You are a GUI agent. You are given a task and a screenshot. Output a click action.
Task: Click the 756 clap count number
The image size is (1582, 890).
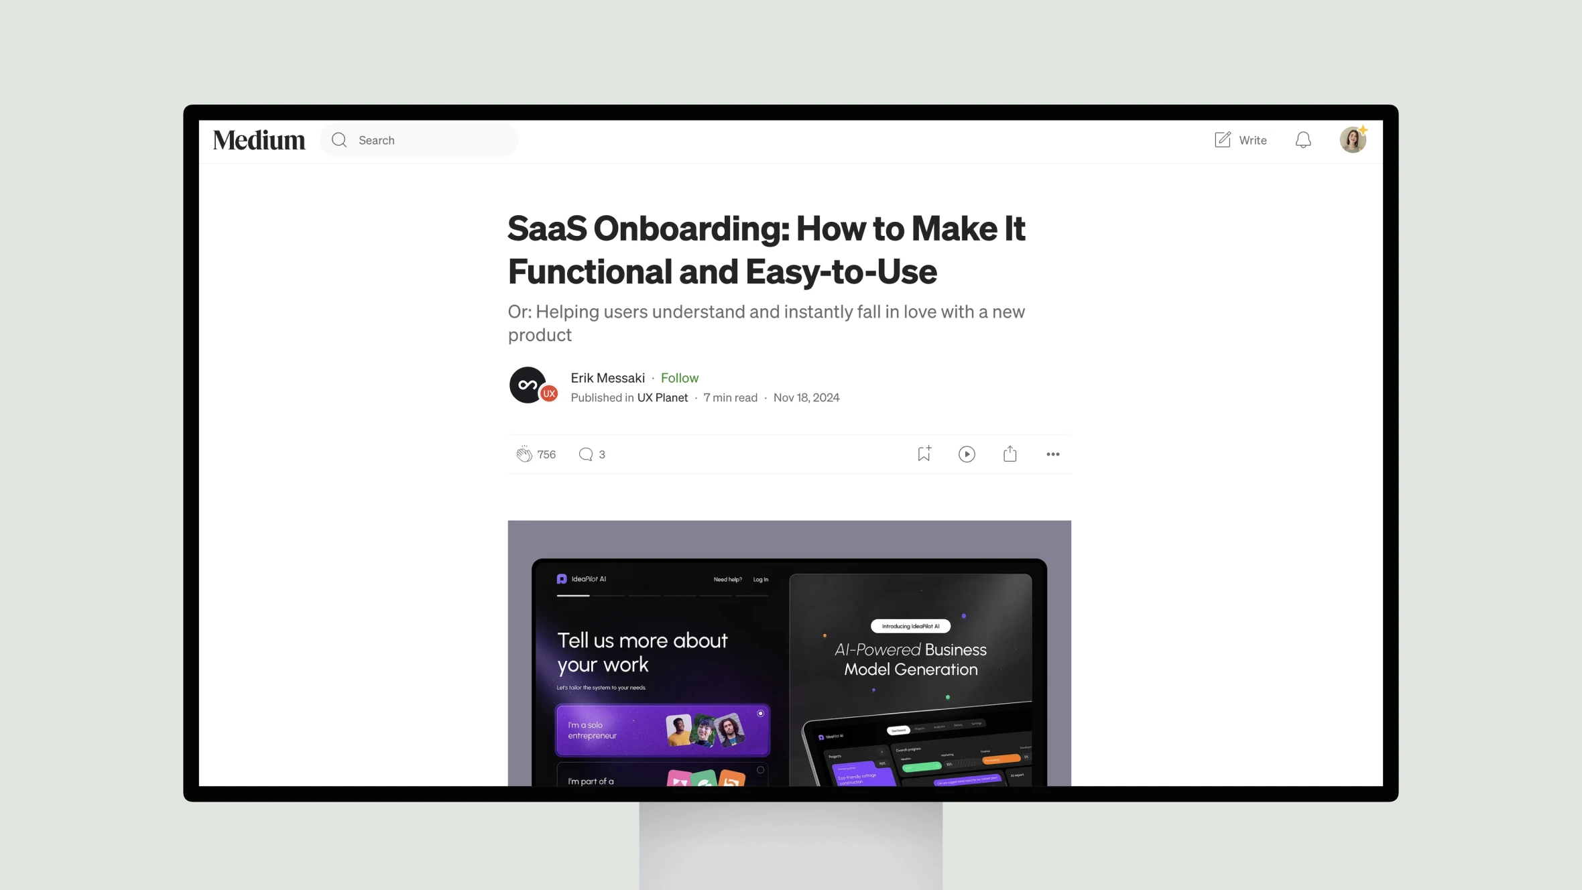click(x=546, y=453)
